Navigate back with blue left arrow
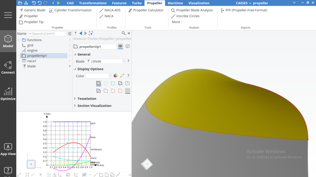 81,33
